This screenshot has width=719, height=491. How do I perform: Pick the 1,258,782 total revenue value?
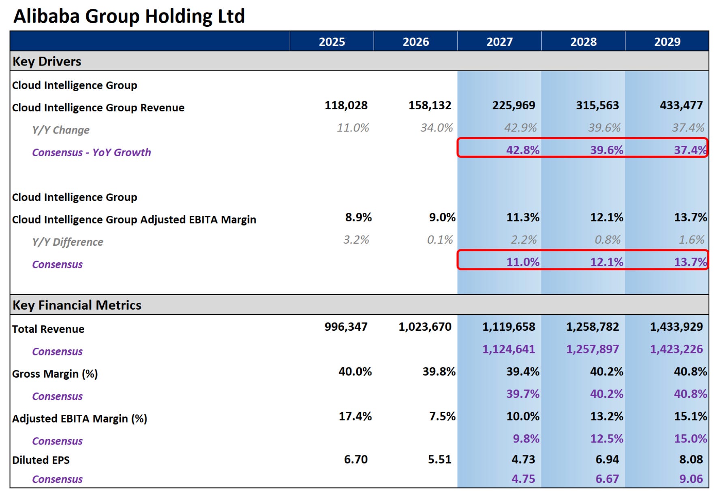pyautogui.click(x=593, y=327)
